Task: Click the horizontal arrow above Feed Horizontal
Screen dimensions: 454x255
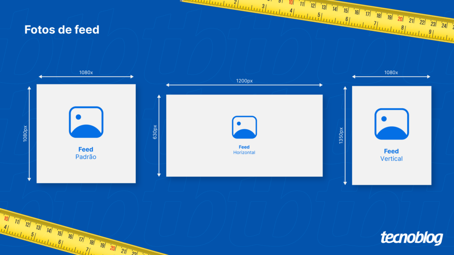Action: (244, 85)
